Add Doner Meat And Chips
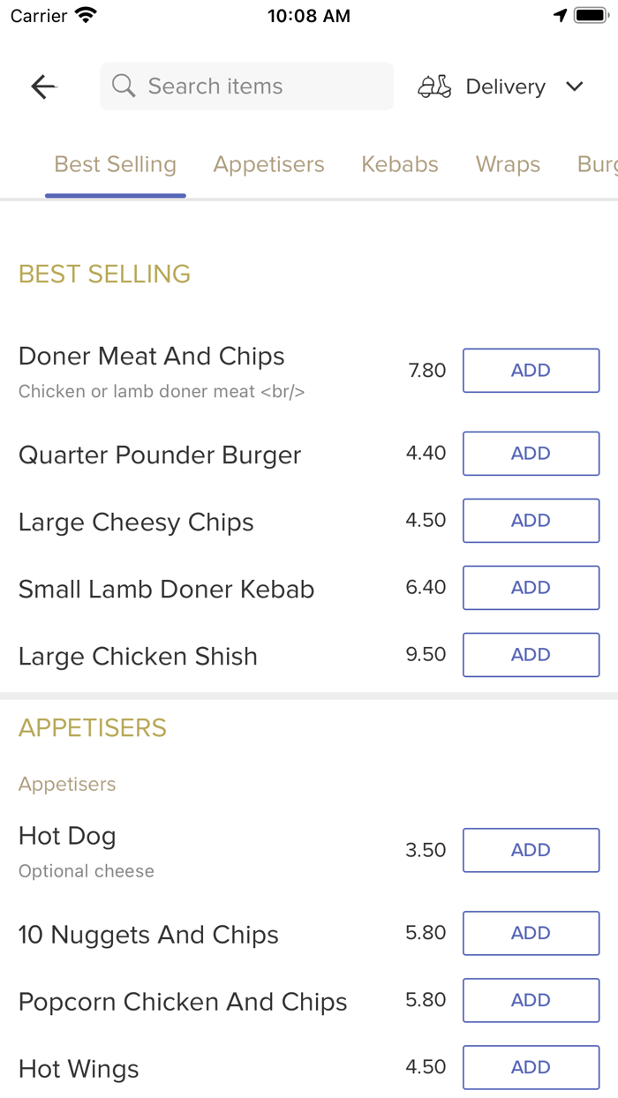The height and width of the screenshot is (1098, 618). coord(531,371)
